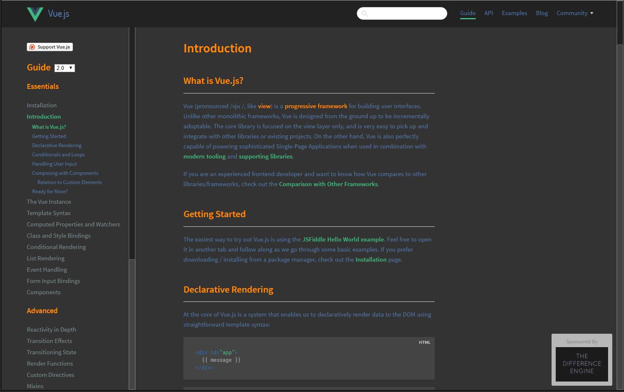Click the Vue.js title text in header
The width and height of the screenshot is (624, 392).
pos(59,13)
